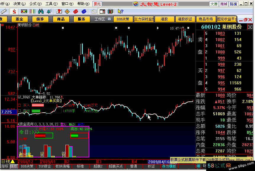Click the plus marker above the chart
Screen dimensions: 255x171
click(x=158, y=28)
